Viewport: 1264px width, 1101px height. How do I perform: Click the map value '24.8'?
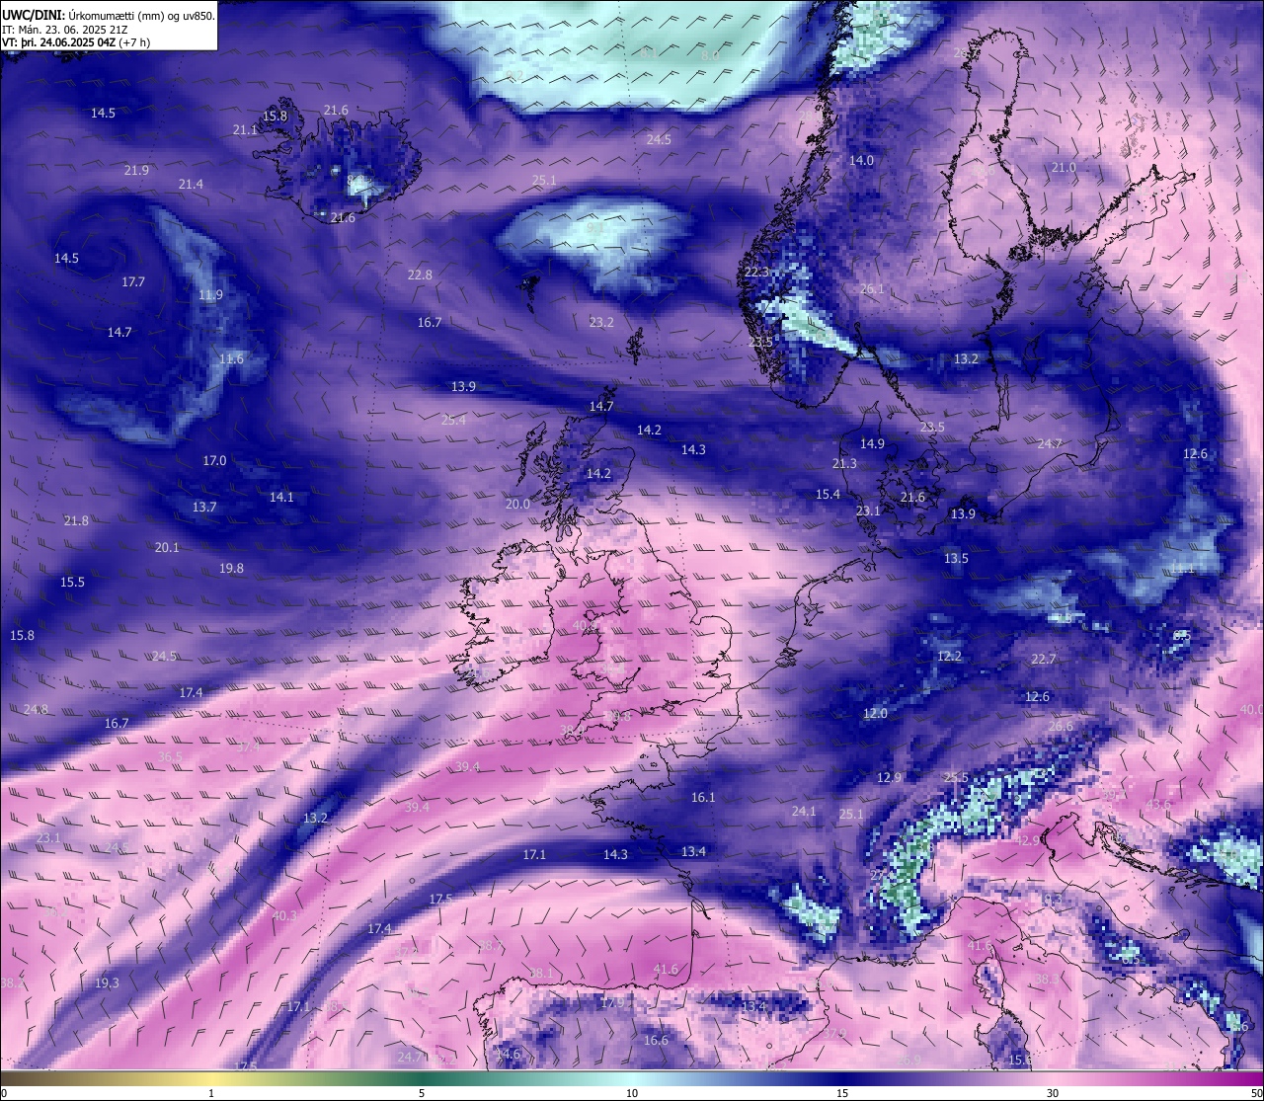pyautogui.click(x=36, y=710)
